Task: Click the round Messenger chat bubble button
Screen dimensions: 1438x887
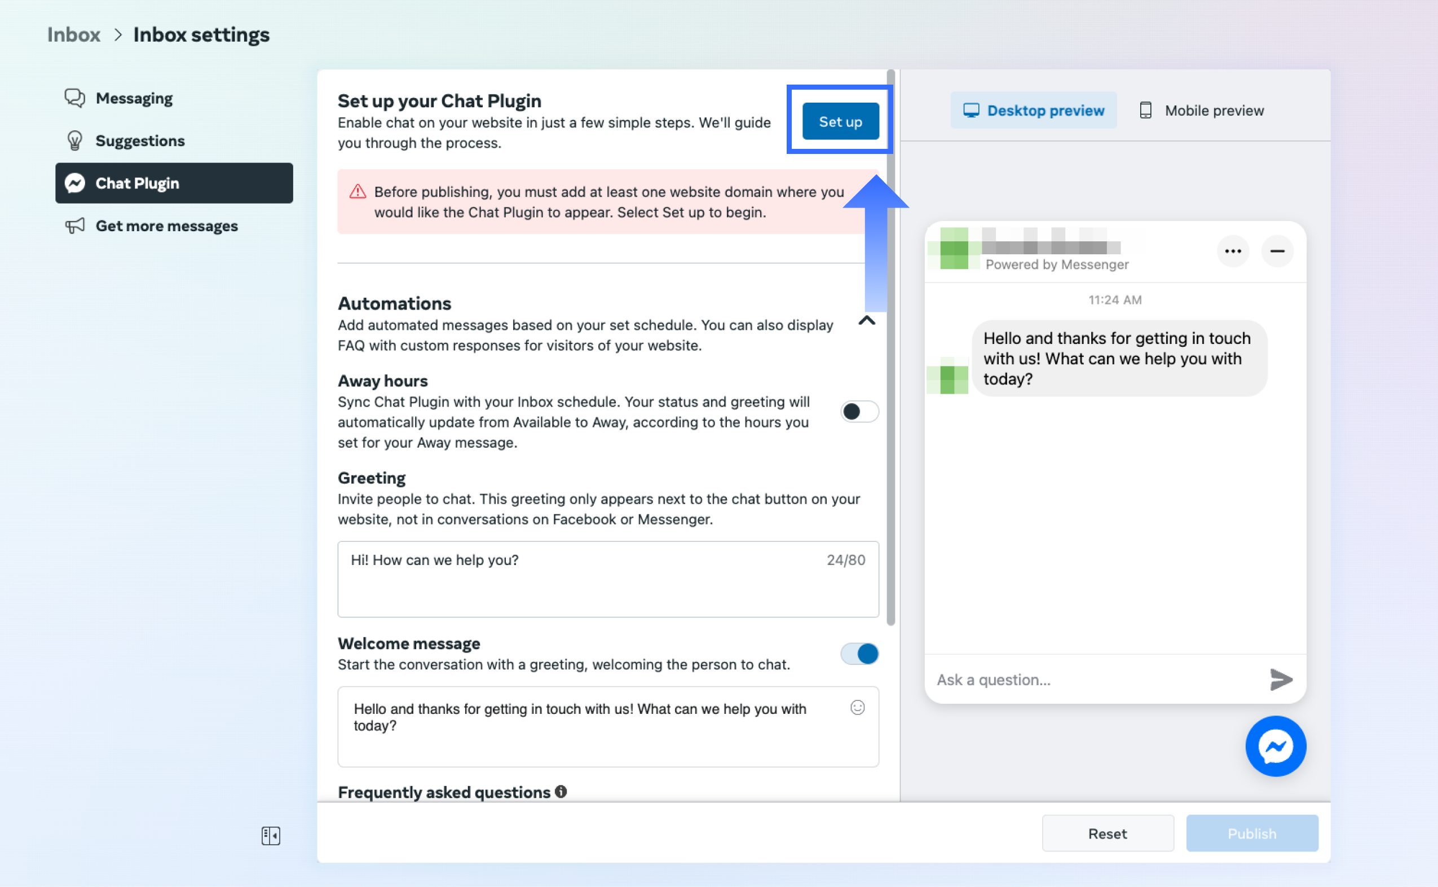Action: [1276, 746]
